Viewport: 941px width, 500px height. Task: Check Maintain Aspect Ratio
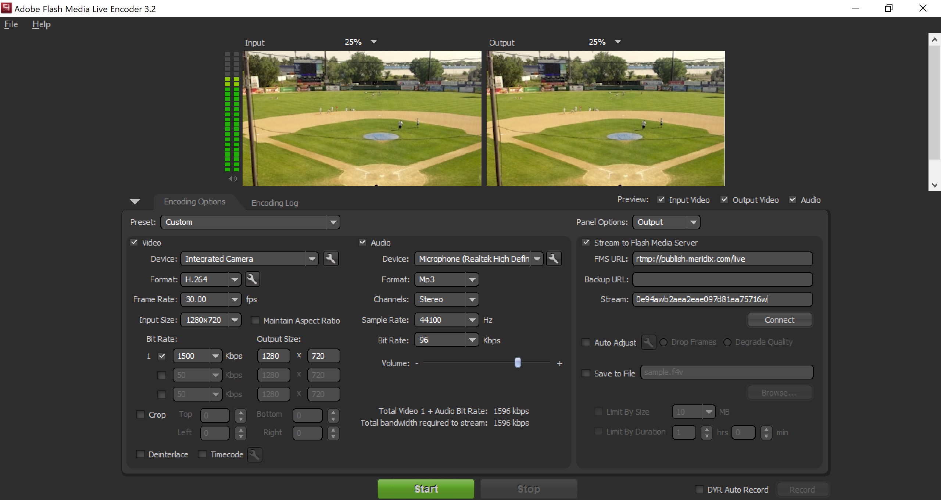point(255,321)
